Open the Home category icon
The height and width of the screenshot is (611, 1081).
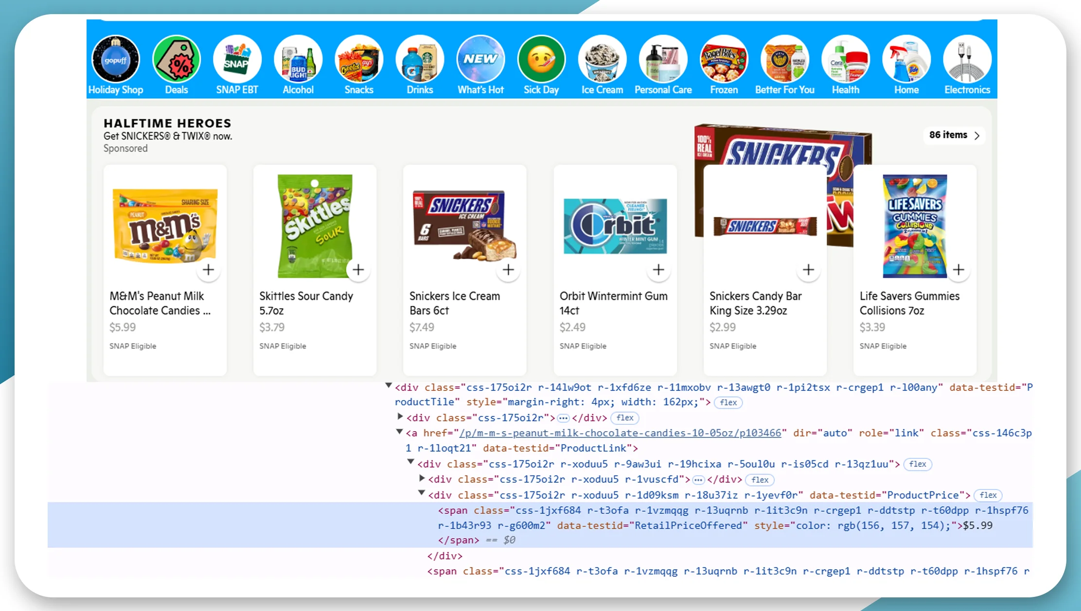(x=906, y=59)
